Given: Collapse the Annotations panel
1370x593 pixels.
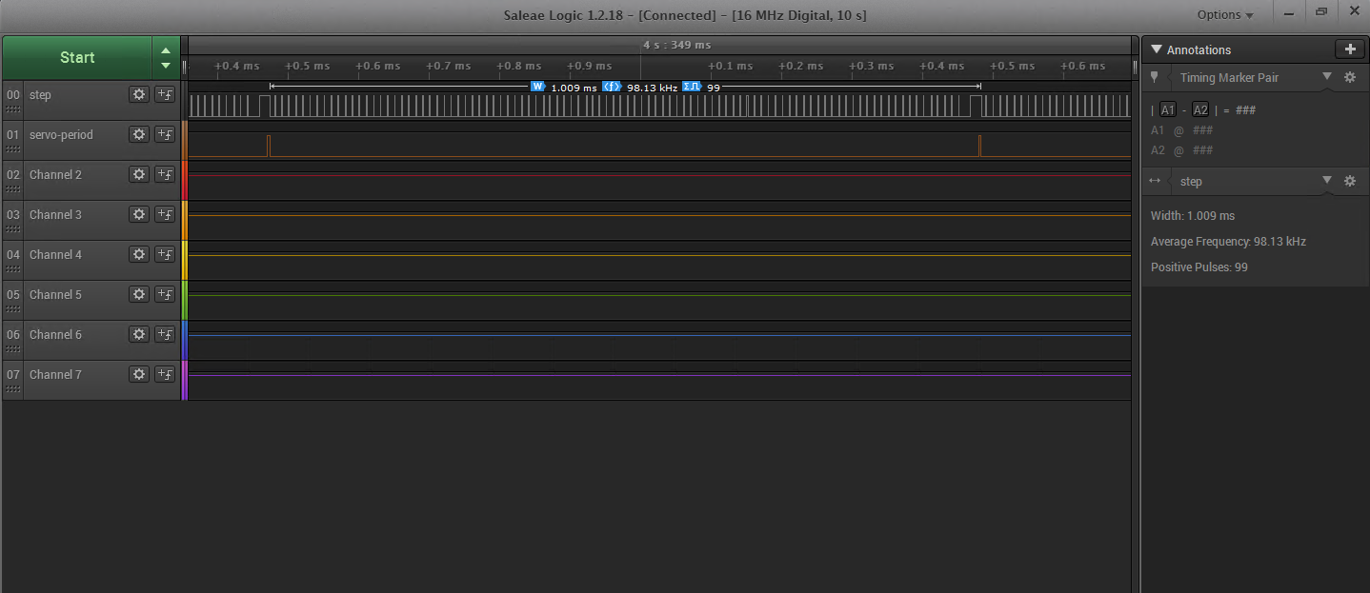Looking at the screenshot, I should point(1157,49).
